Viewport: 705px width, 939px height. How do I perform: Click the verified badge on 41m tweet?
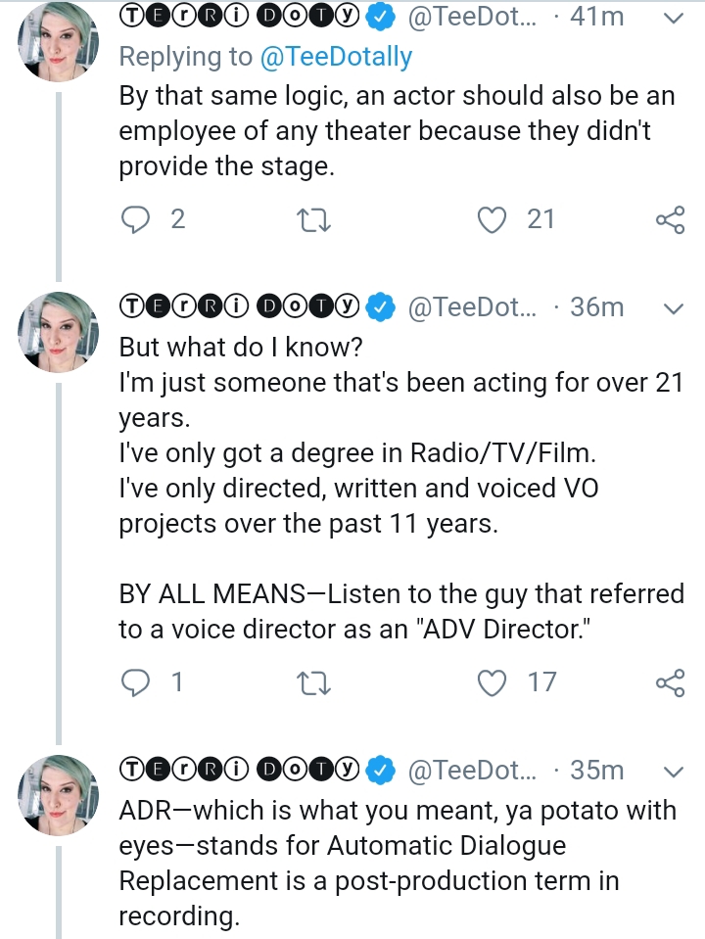point(381,17)
